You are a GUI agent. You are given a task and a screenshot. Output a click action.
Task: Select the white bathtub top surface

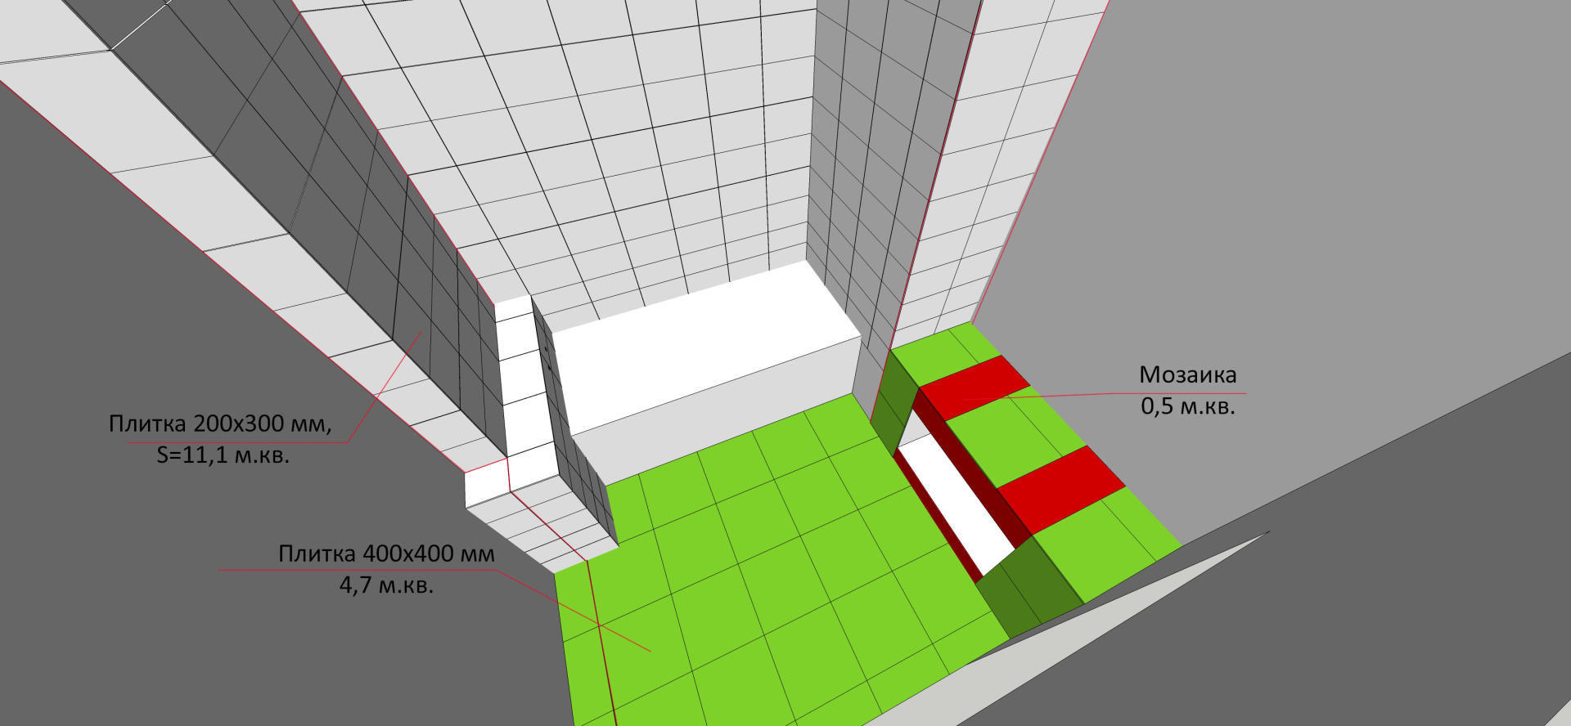coord(704,343)
